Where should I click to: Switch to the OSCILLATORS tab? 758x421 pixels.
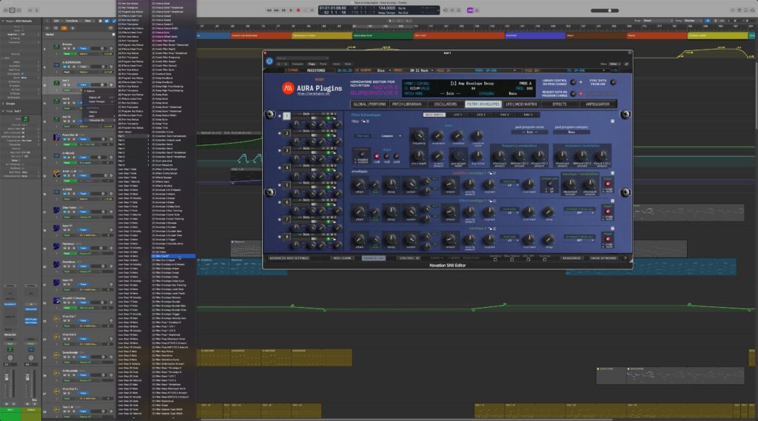(x=445, y=104)
